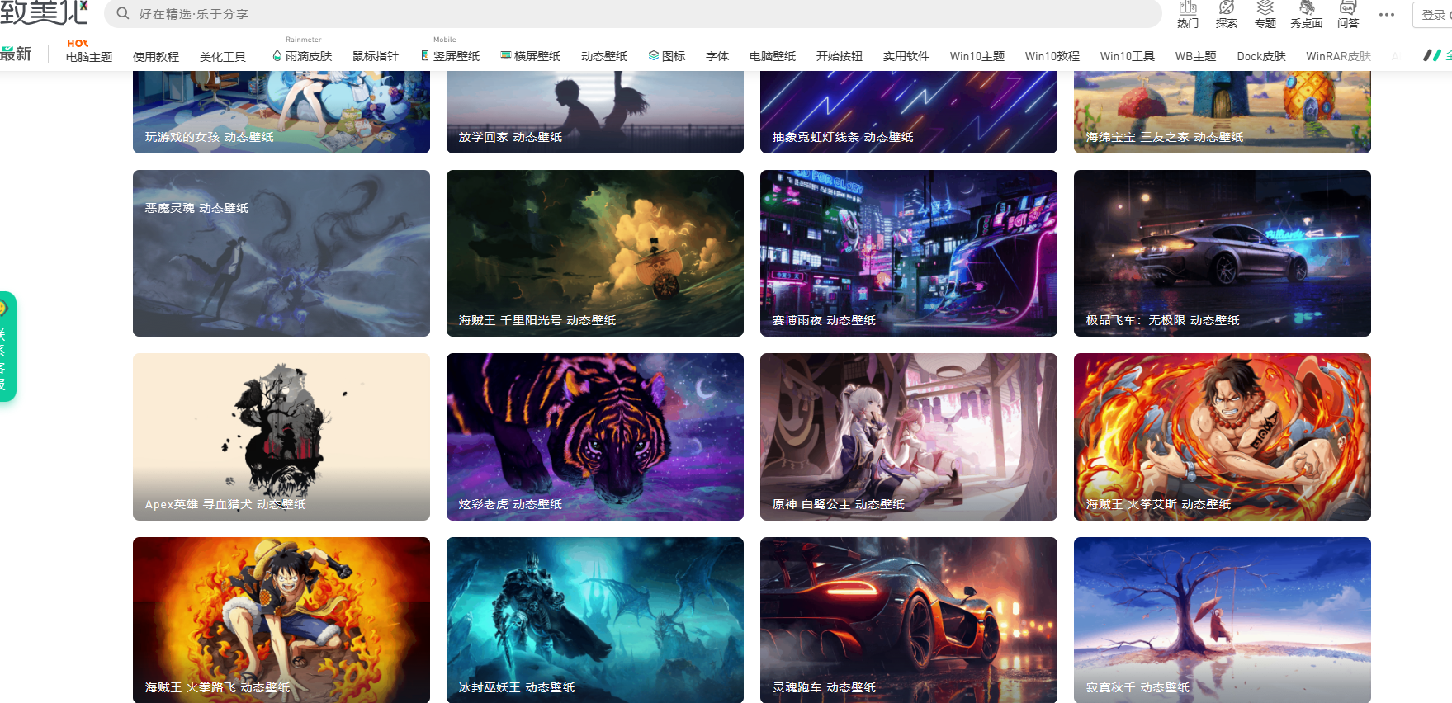Image resolution: width=1452 pixels, height=703 pixels.
Task: Open 原神 白鹭公主 动态壁纸 thumbnail
Action: coord(909,436)
